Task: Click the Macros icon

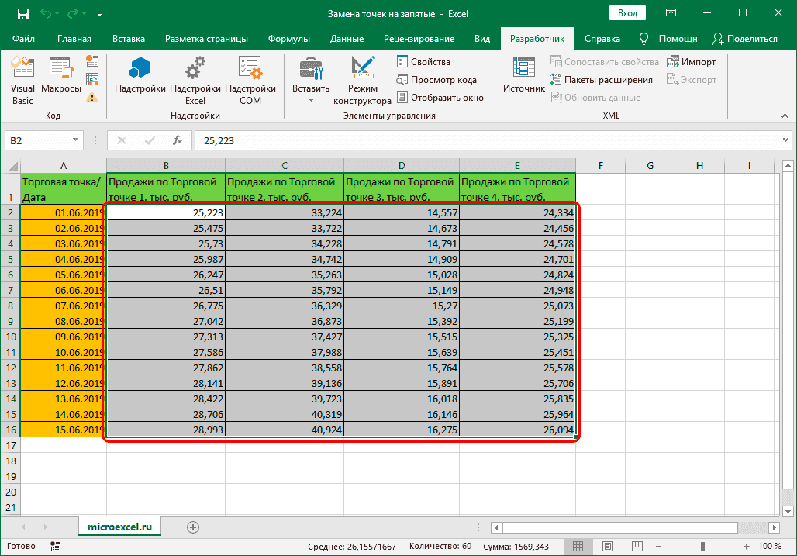Action: point(61,80)
